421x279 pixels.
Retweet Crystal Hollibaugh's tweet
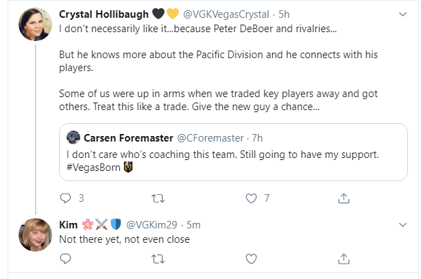[x=157, y=198]
